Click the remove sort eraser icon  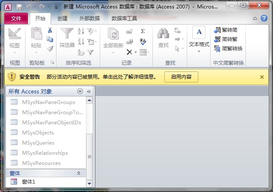click(81, 52)
